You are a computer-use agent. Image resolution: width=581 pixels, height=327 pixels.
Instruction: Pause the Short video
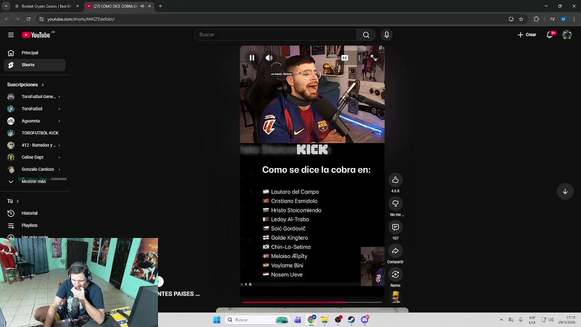tap(252, 58)
